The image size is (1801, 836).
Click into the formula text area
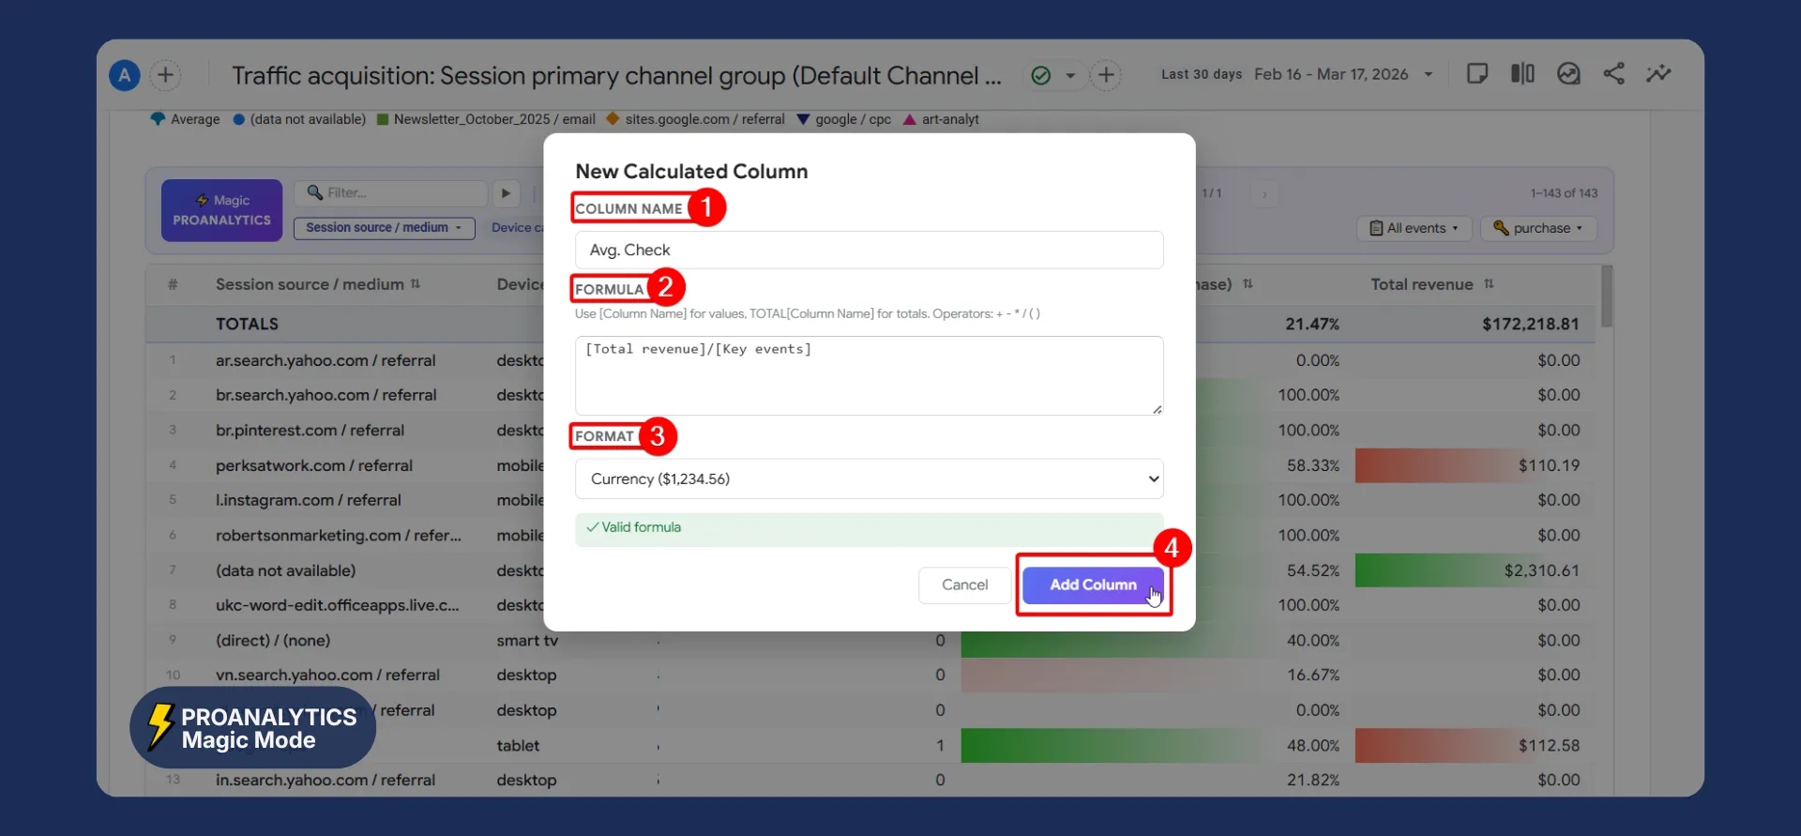coord(869,375)
